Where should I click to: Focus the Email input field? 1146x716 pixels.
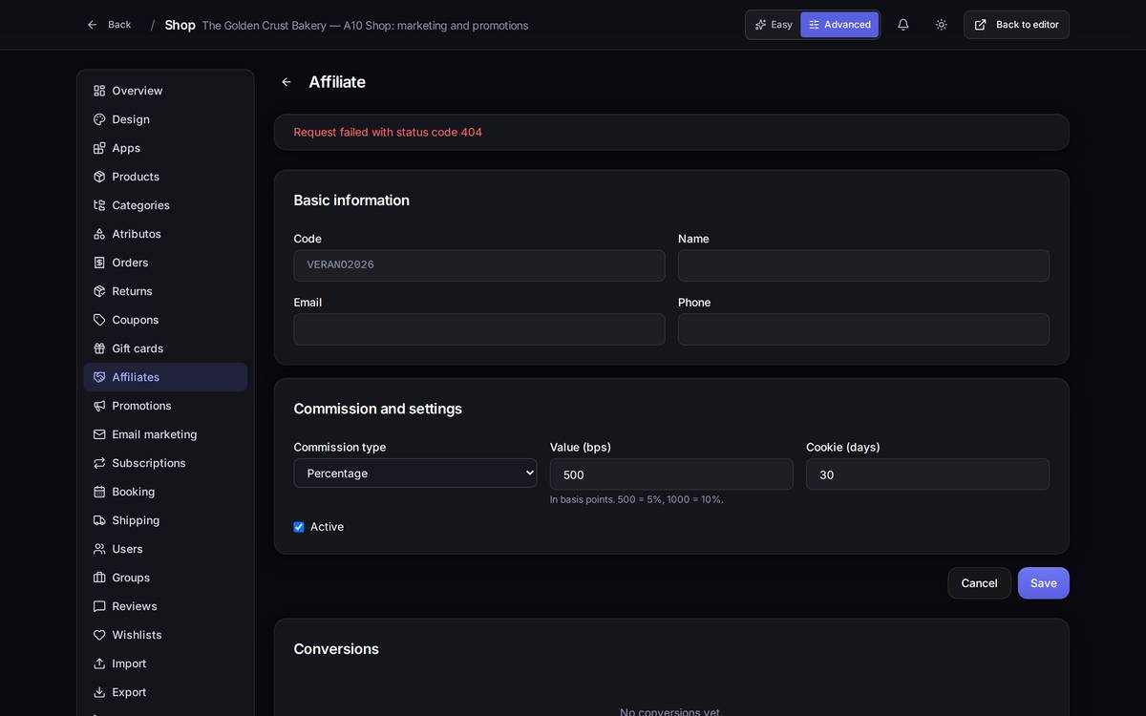[x=479, y=329]
